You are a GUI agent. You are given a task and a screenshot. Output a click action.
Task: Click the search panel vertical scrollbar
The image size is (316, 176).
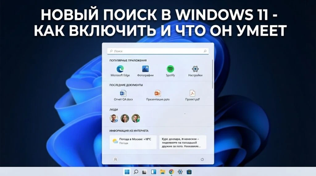click(x=212, y=74)
